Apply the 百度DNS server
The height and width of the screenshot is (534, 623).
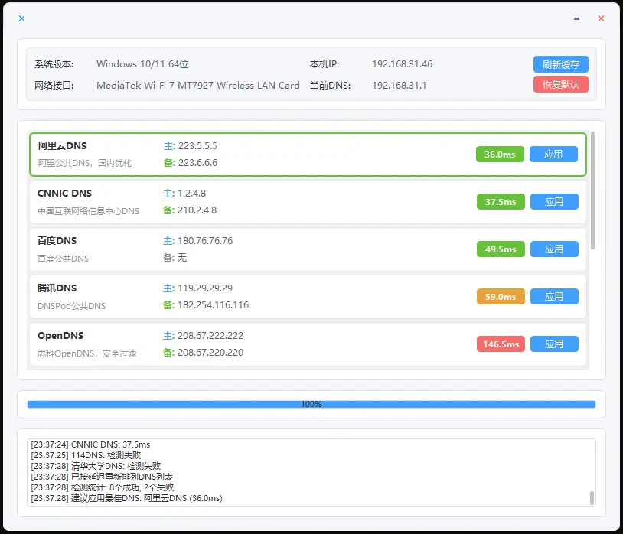[x=553, y=249]
